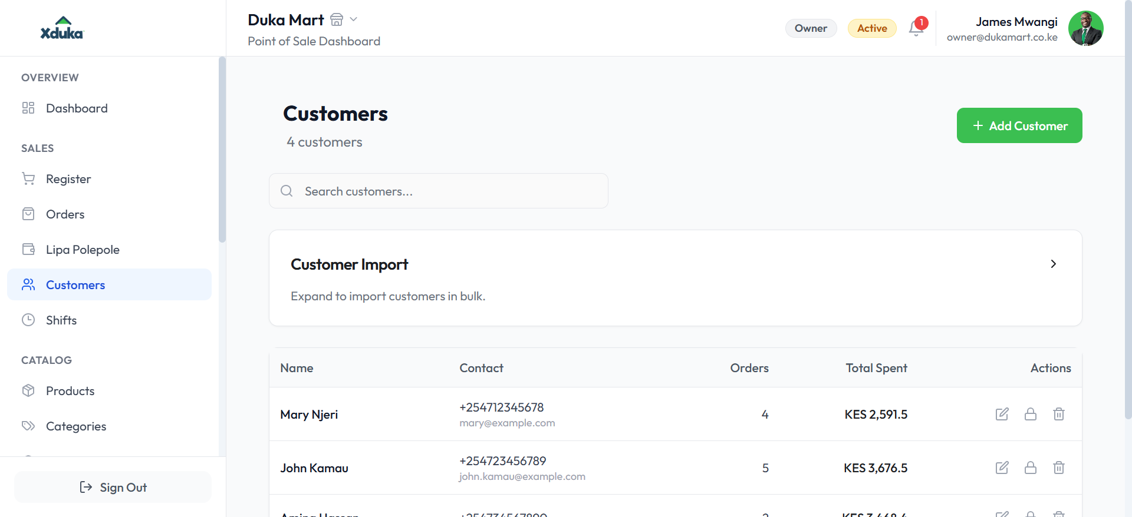Open the Orders menu item

[x=109, y=214]
